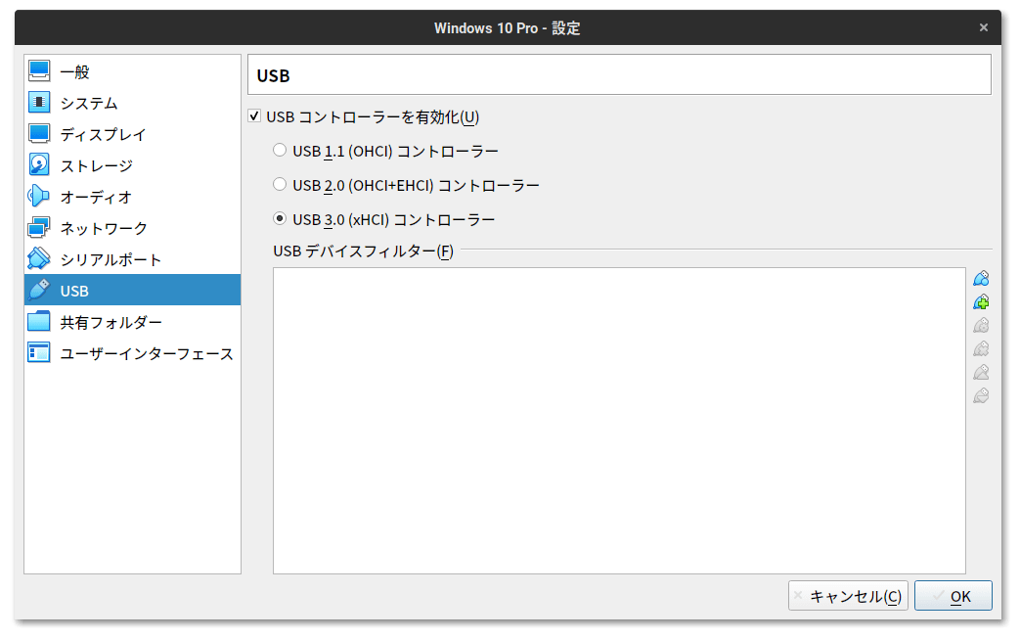Select USB 1.1 (OHCI) コントローラー radio
Screen dimensions: 1020x639
click(280, 151)
